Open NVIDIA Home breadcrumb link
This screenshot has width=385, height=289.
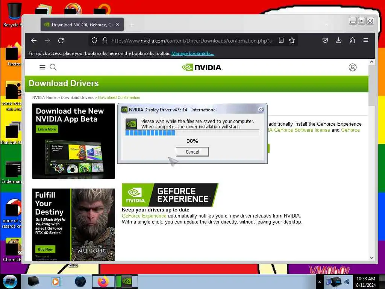click(44, 97)
